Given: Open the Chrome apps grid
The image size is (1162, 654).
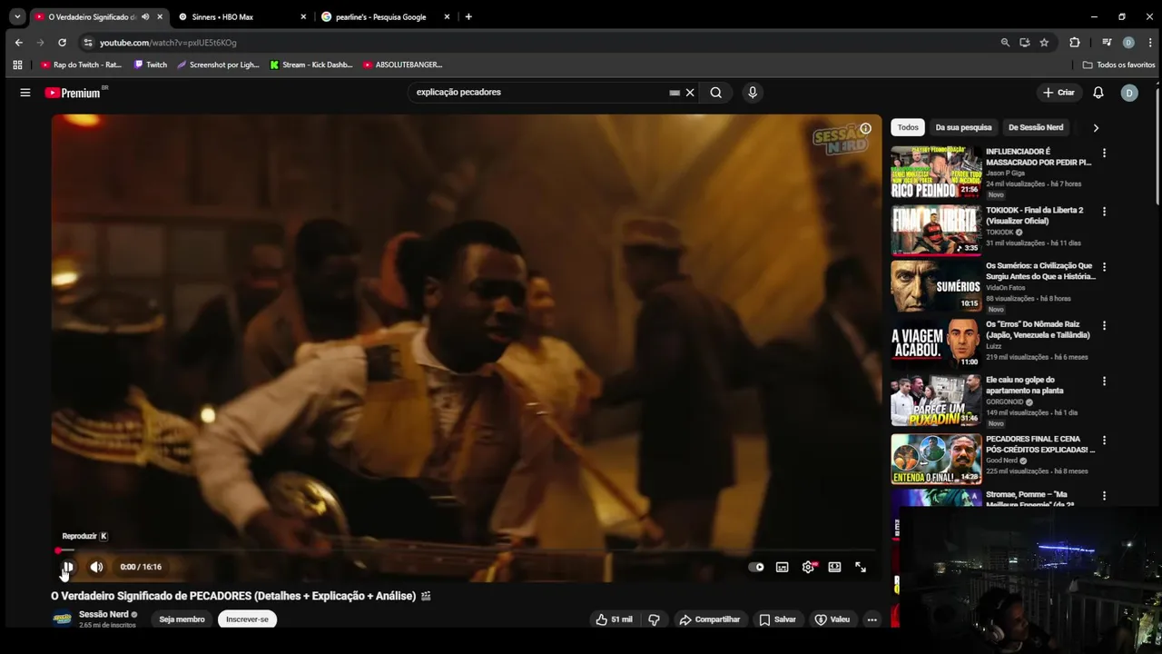Looking at the screenshot, I should 17,65.
